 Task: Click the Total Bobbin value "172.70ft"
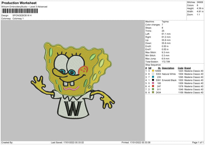pos(166,62)
